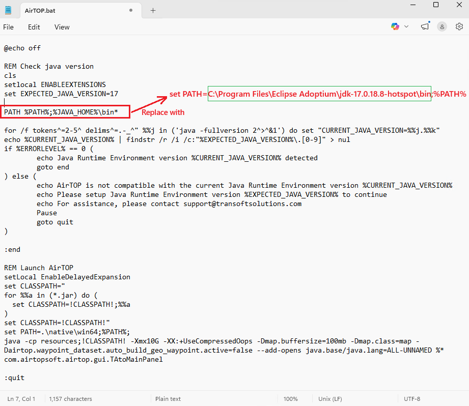This screenshot has height=406, width=469.
Task: Place cursor on '@echo off' line
Action: 22,48
